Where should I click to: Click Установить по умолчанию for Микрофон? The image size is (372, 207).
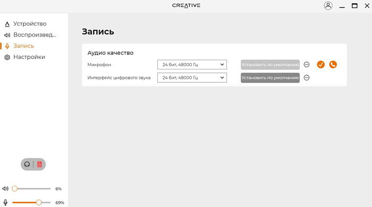pos(270,65)
